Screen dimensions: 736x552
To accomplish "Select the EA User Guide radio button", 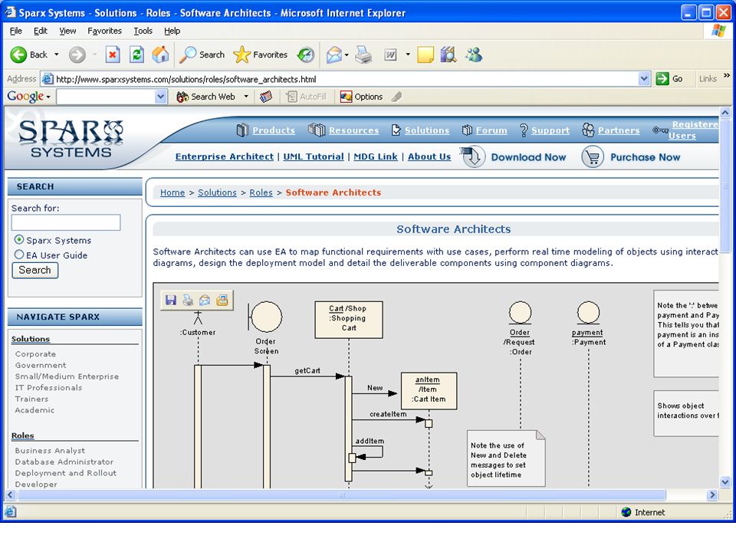I will (18, 255).
